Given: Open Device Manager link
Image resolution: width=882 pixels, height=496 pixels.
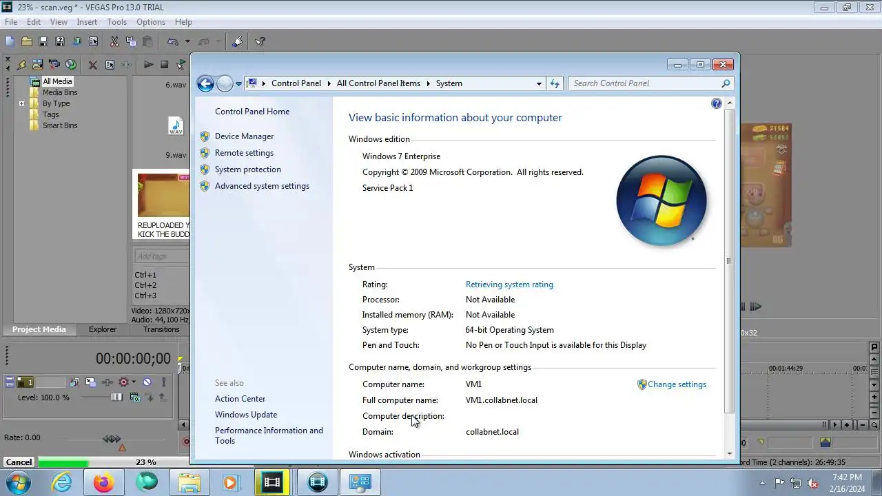Looking at the screenshot, I should tap(244, 136).
